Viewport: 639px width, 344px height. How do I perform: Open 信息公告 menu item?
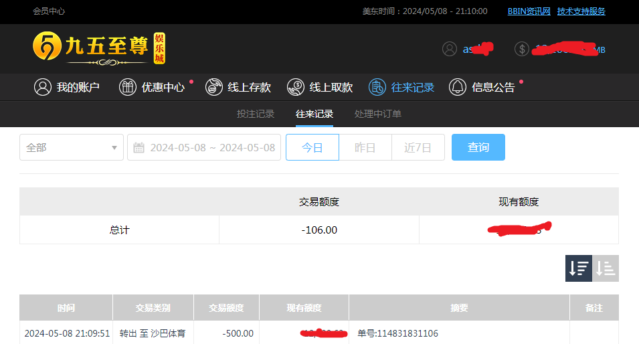click(x=482, y=87)
